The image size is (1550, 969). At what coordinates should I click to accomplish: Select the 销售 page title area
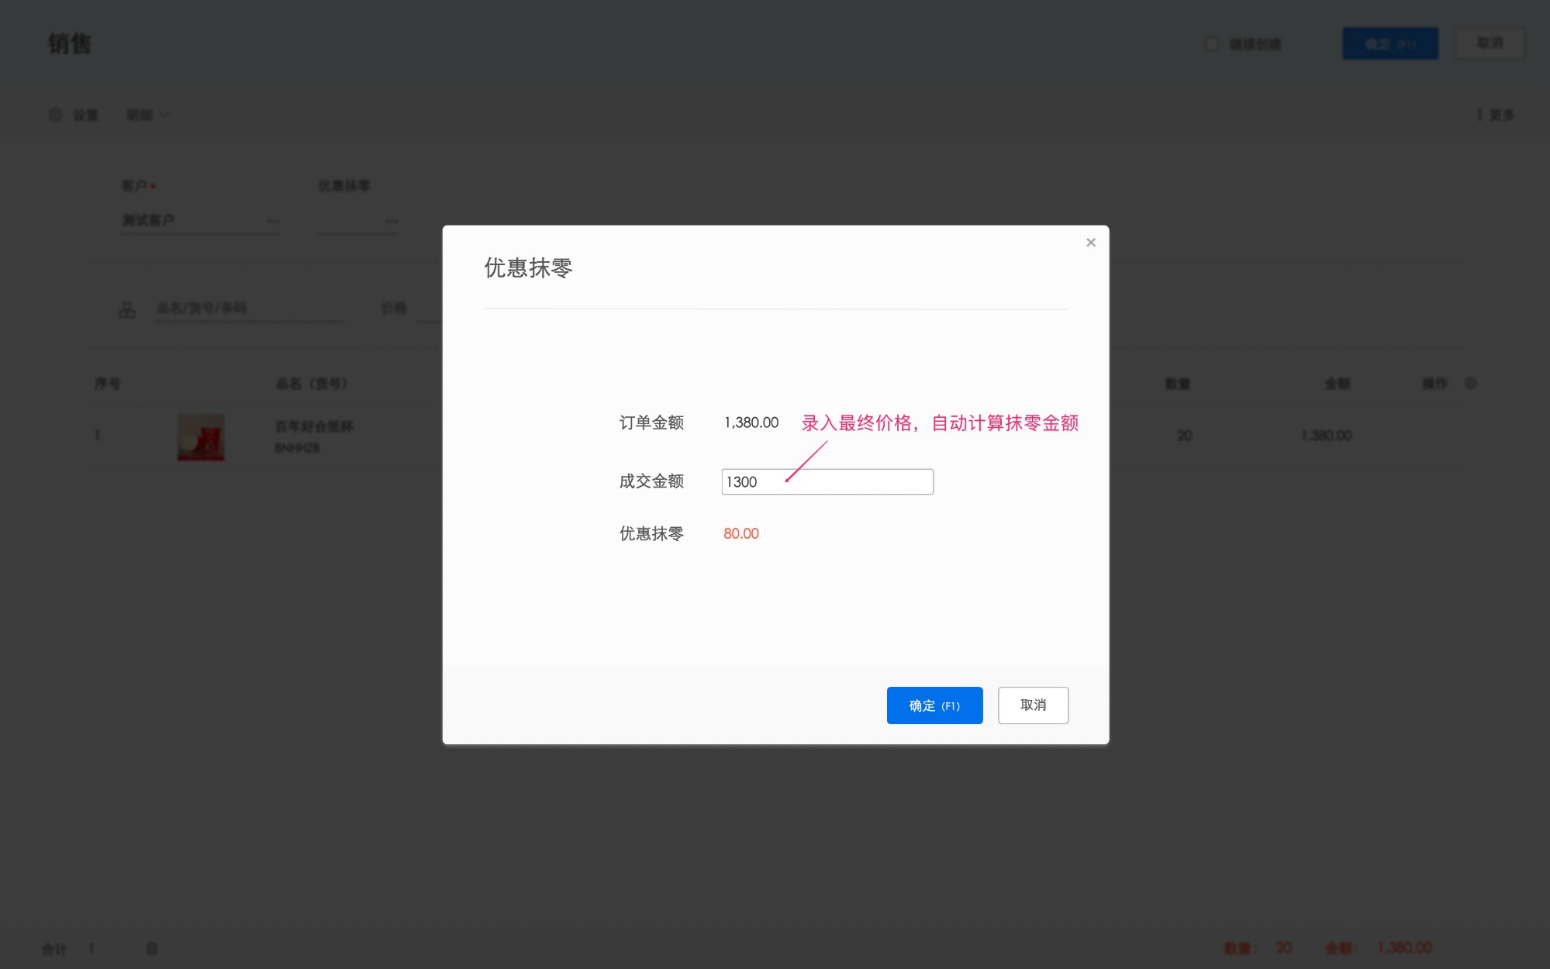(68, 43)
